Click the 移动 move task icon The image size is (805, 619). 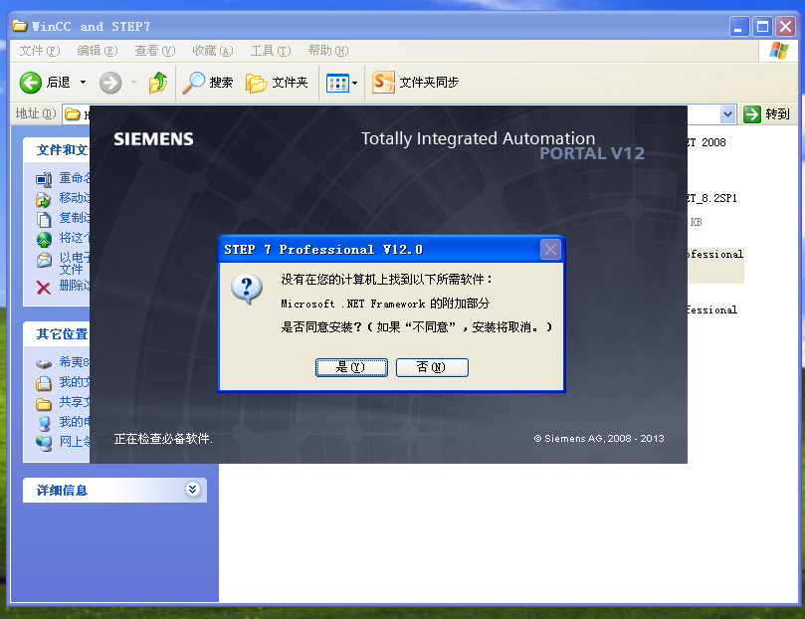point(44,199)
